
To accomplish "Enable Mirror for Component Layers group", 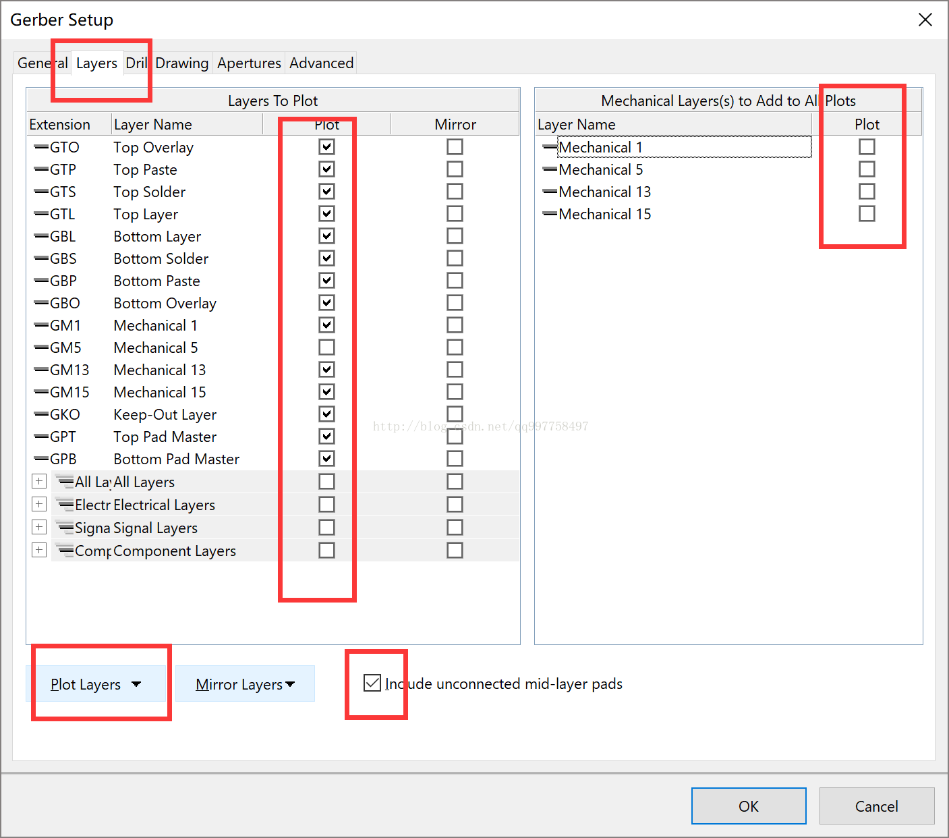I will pos(455,550).
